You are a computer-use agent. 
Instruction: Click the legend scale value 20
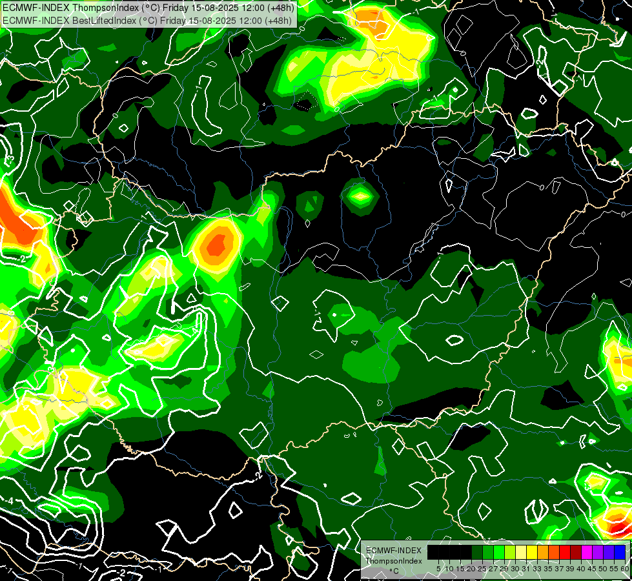[x=472, y=569]
